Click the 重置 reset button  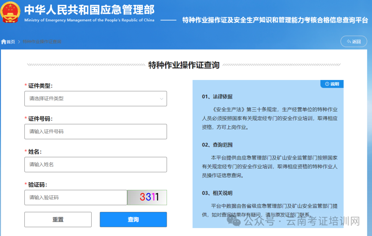point(58,219)
